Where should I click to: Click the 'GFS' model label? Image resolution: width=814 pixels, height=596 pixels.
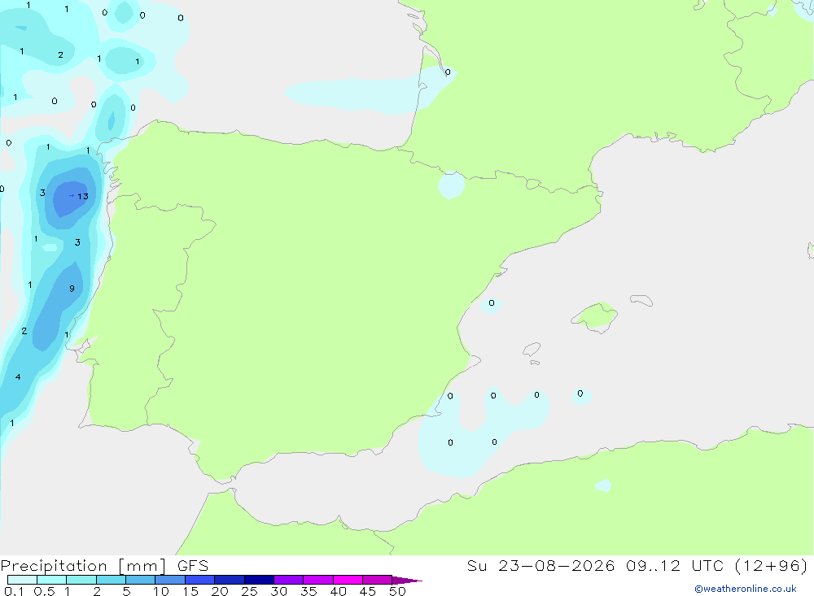coord(193,566)
